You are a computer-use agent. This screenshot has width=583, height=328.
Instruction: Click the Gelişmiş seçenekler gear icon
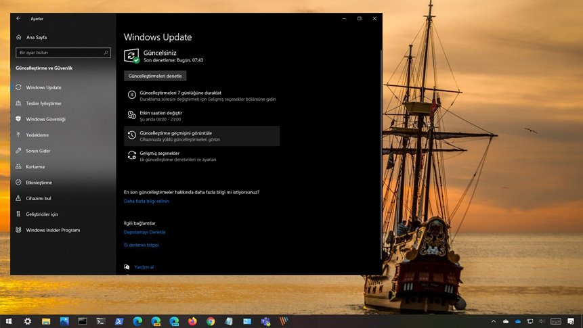click(131, 156)
